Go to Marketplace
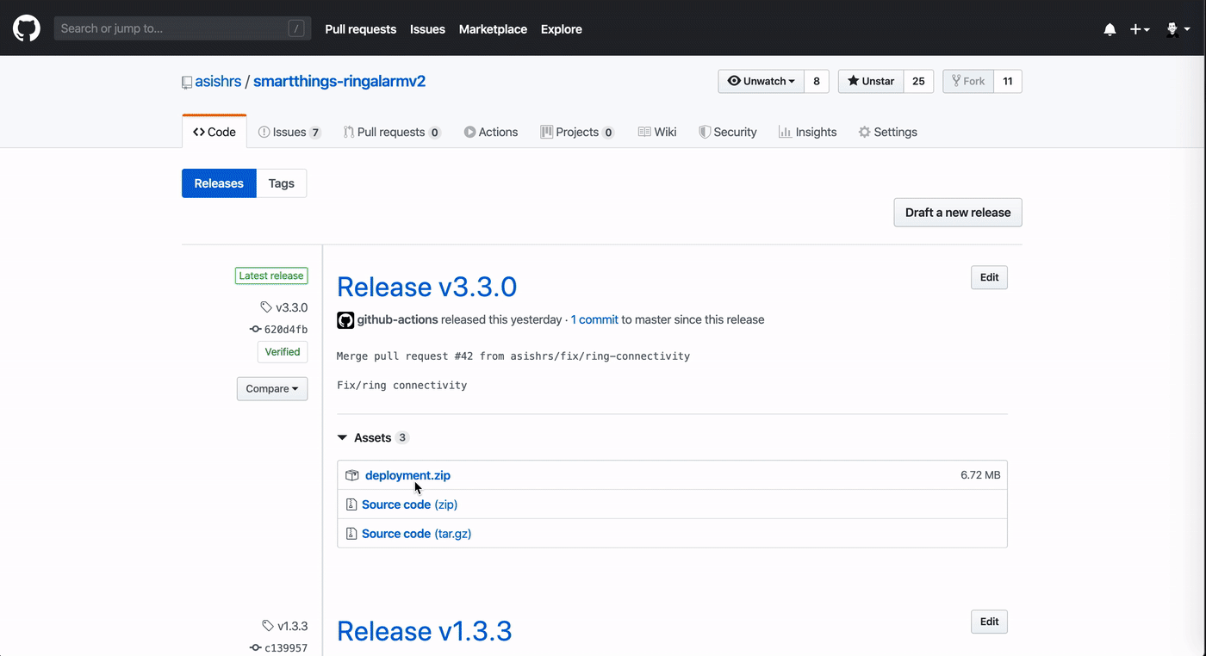 [493, 29]
